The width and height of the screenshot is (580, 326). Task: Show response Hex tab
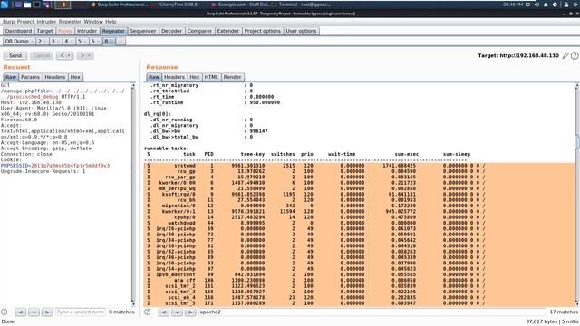(195, 77)
